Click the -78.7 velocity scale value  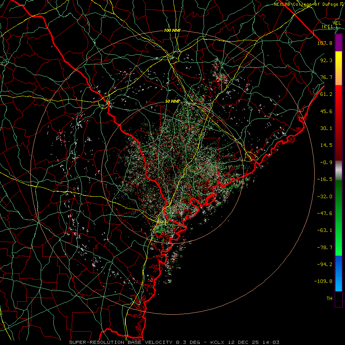(x=325, y=248)
